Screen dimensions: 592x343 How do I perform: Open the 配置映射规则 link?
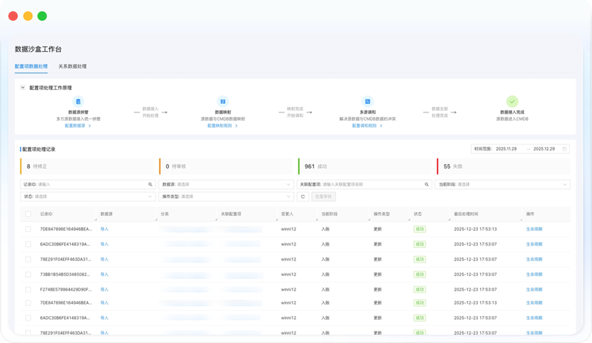221,126
